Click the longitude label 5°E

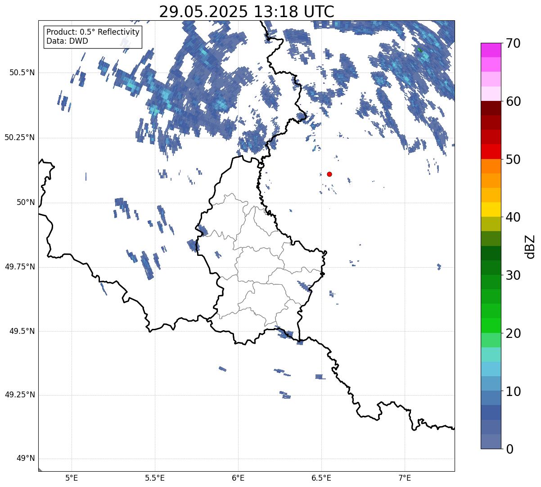72,478
